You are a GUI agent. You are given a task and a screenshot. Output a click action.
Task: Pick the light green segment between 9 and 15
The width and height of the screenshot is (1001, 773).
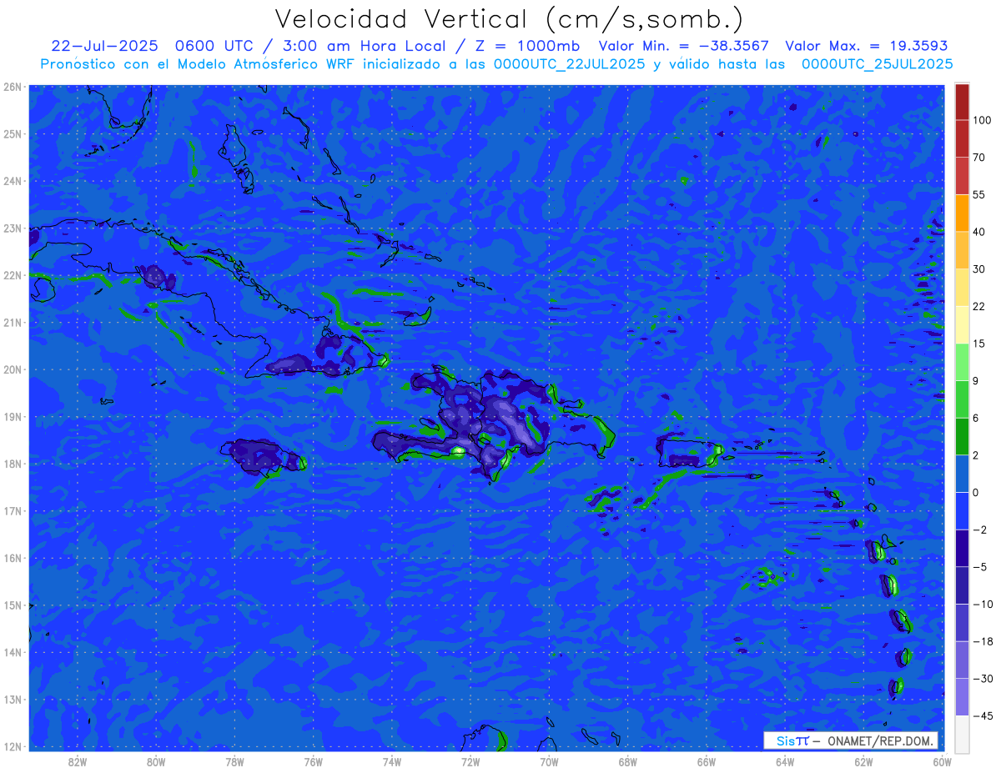[962, 362]
